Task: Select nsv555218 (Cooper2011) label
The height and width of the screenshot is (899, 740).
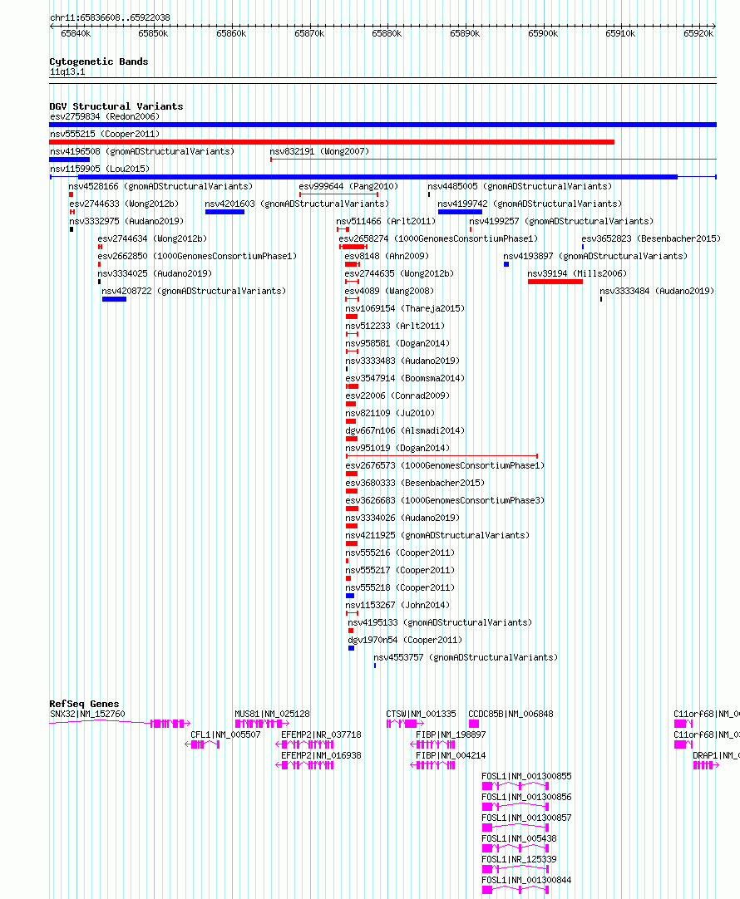Action: [401, 587]
